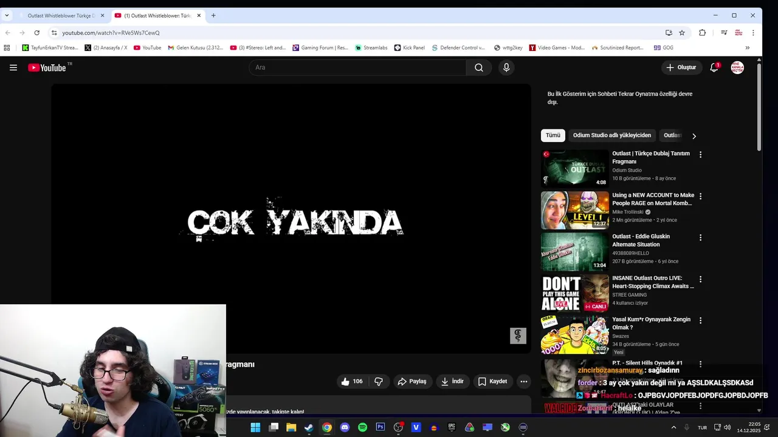Image resolution: width=778 pixels, height=437 pixels.
Task: Open the taskbar speaker volume icon
Action: pos(728,427)
